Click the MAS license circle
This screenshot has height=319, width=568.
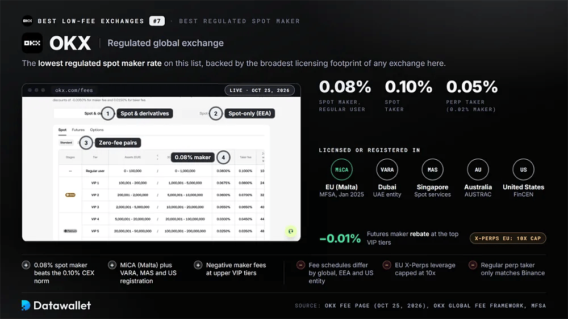(432, 169)
